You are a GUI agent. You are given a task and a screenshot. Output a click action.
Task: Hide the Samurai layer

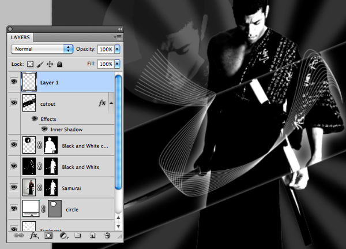(x=14, y=187)
